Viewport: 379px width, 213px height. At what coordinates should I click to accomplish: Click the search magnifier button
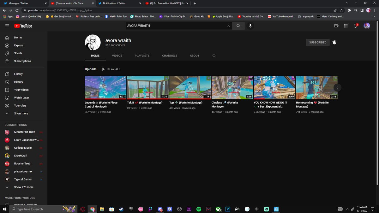point(238,26)
